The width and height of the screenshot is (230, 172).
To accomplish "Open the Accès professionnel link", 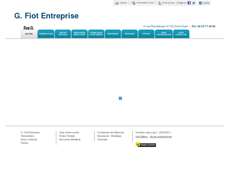I will click(x=161, y=137).
